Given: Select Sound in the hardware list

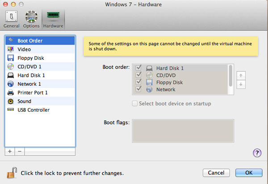Looking at the screenshot, I should coord(24,101).
